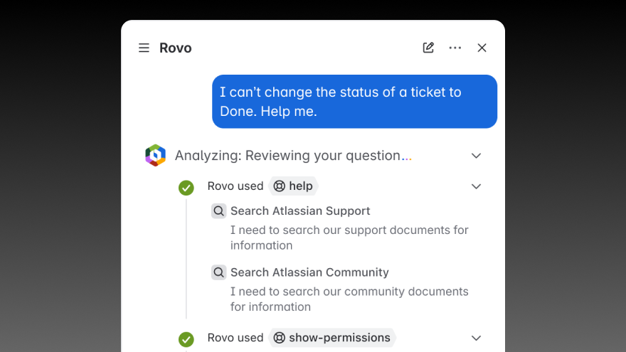This screenshot has width=626, height=352.
Task: Expand the 'Rovo used show-permissions' step chevron
Action: [x=477, y=338]
